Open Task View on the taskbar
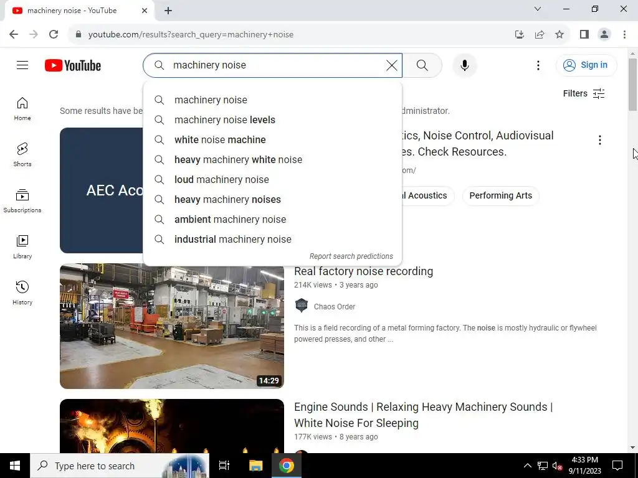 [224, 466]
